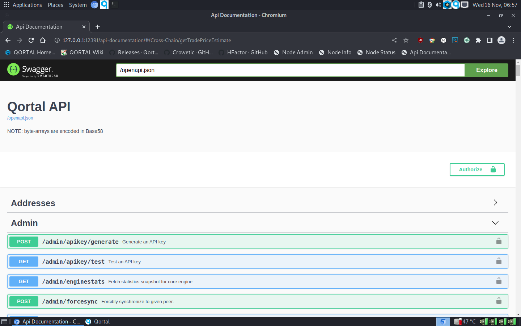Open the Chromium three-dot menu
The image size is (521, 326).
[x=513, y=40]
